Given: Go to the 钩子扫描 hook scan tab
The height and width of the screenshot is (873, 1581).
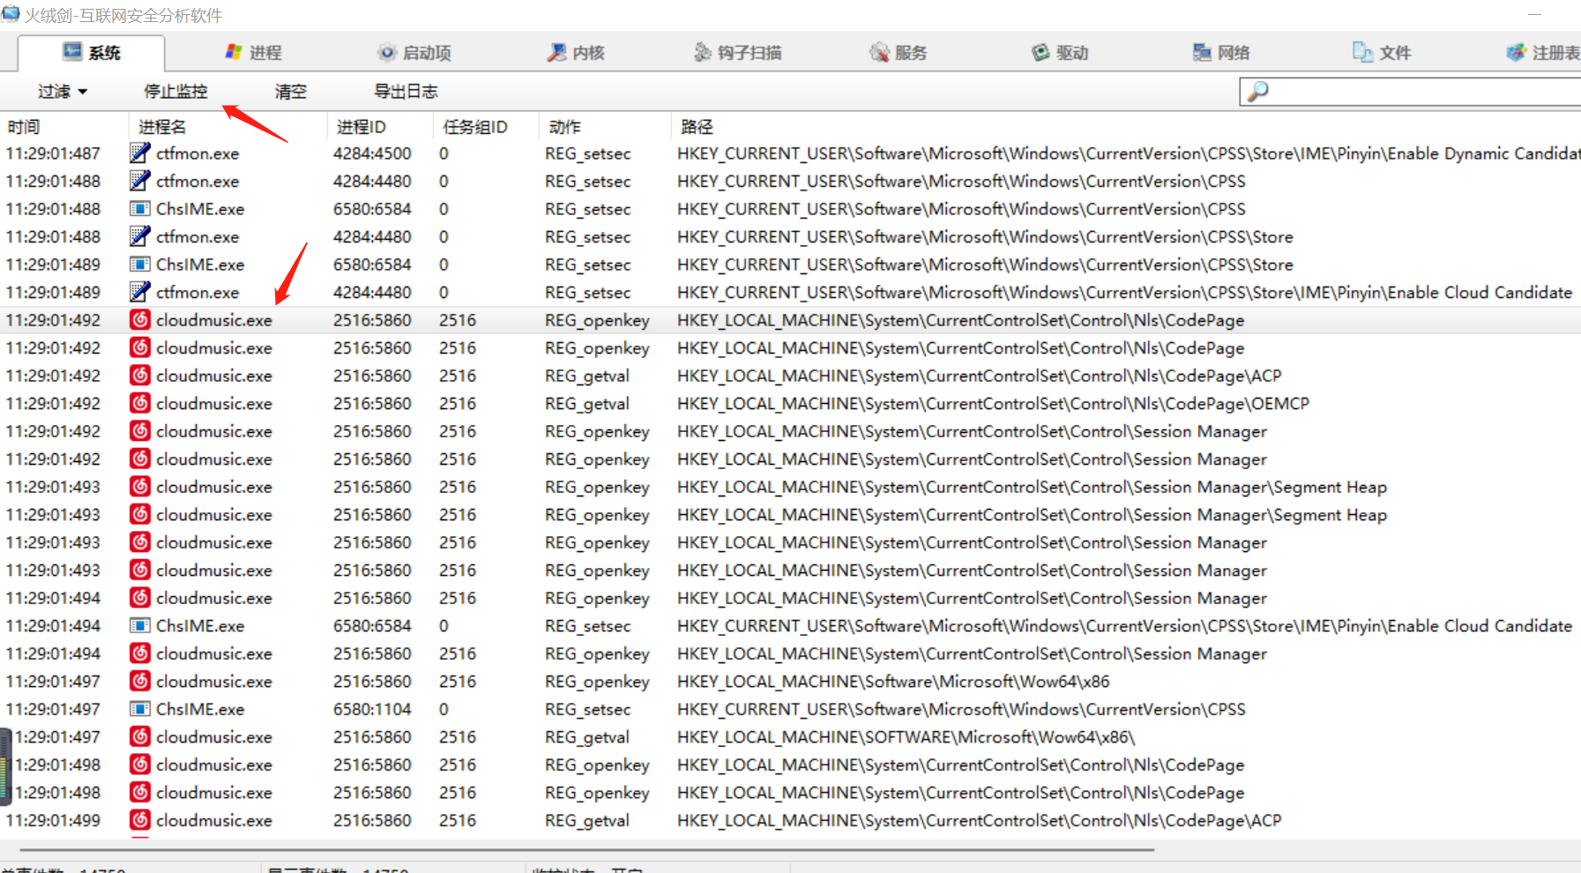Looking at the screenshot, I should (738, 53).
